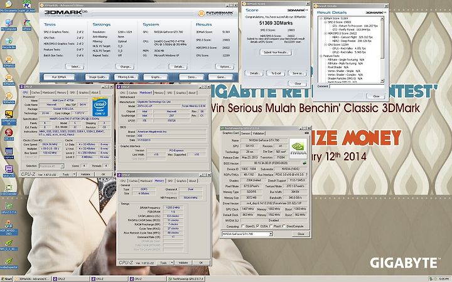Launch the nvidiaInspector desktop shortcut
Viewport: 452px width, 282px height.
click(8, 264)
